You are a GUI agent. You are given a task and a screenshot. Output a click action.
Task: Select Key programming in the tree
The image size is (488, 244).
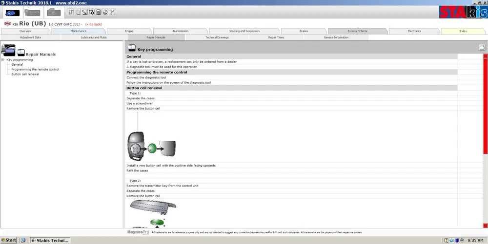click(20, 59)
